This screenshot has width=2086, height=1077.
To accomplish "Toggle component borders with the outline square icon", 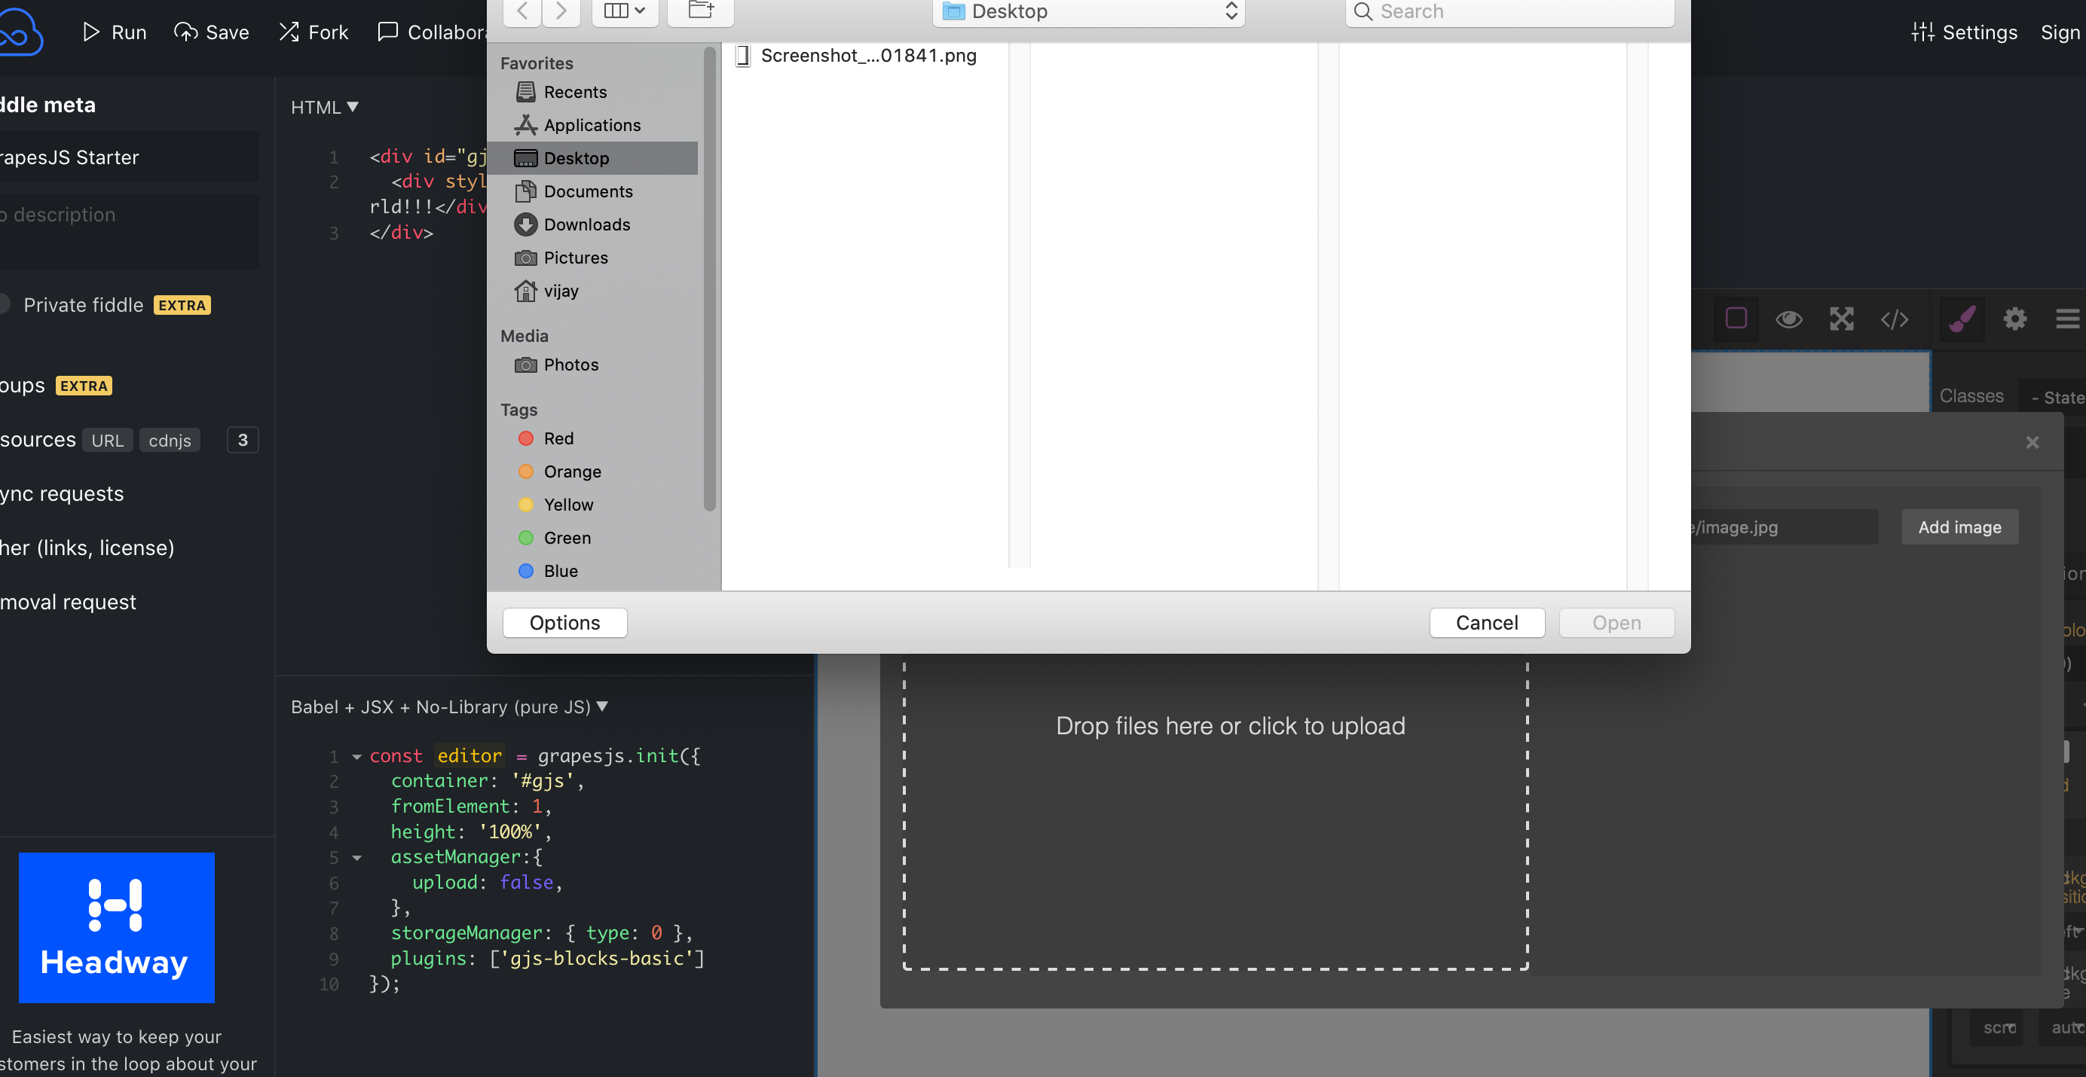I will 1736,319.
